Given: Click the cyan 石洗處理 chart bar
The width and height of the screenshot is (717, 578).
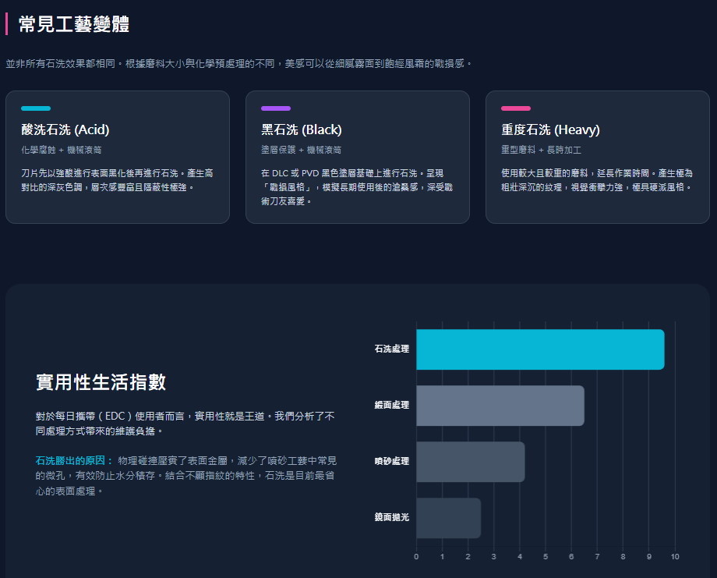Looking at the screenshot, I should coord(539,349).
